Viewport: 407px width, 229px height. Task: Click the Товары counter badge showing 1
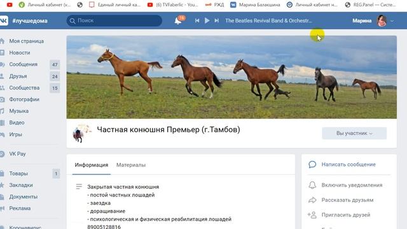click(56, 174)
